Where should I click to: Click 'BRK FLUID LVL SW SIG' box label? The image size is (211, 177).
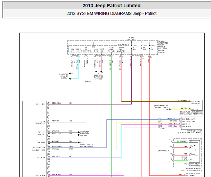[196, 102]
